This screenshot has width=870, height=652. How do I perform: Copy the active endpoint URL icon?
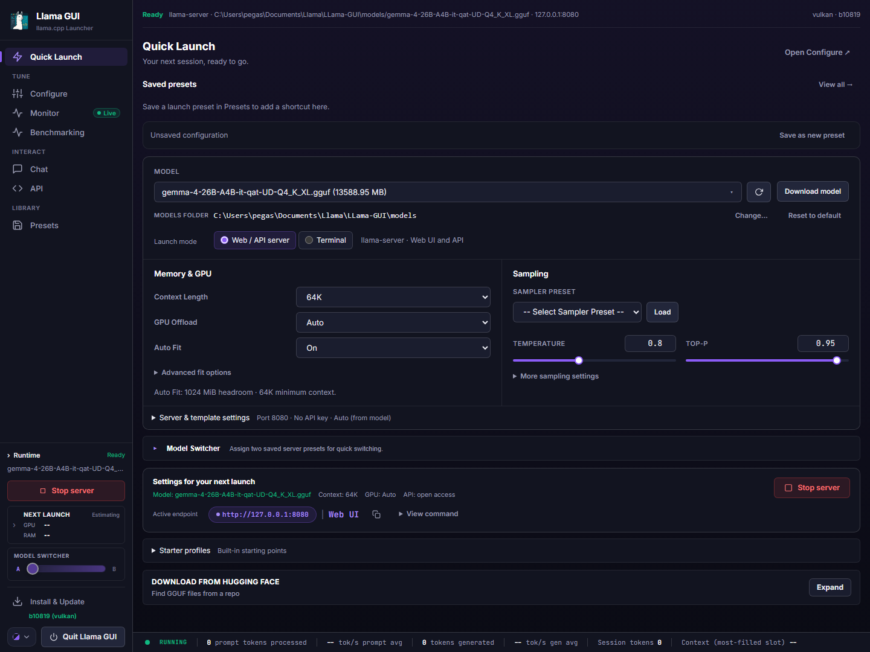pos(376,514)
